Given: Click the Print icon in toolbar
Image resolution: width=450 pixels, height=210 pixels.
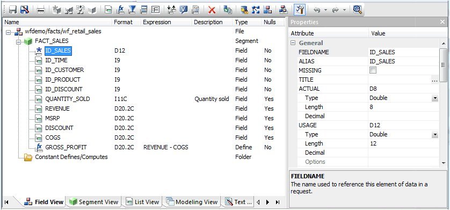Looking at the screenshot, I should click(x=41, y=10).
